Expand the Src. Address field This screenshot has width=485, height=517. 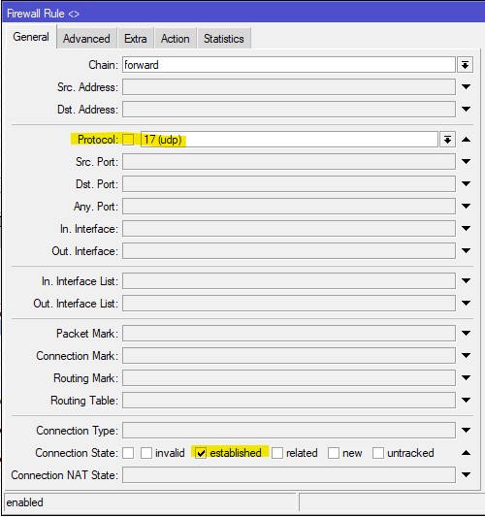pos(466,87)
